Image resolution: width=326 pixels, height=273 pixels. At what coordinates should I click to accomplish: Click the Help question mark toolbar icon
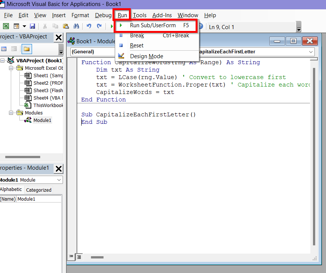coord(201,26)
